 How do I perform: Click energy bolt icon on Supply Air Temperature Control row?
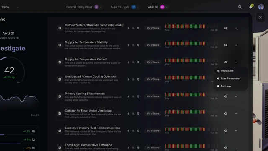click(x=128, y=62)
